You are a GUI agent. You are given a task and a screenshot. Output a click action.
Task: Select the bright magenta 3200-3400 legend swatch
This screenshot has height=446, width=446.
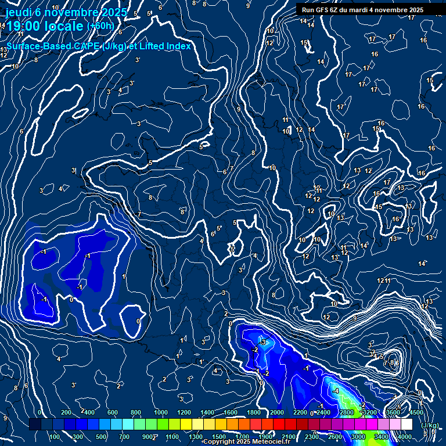tap(372, 424)
